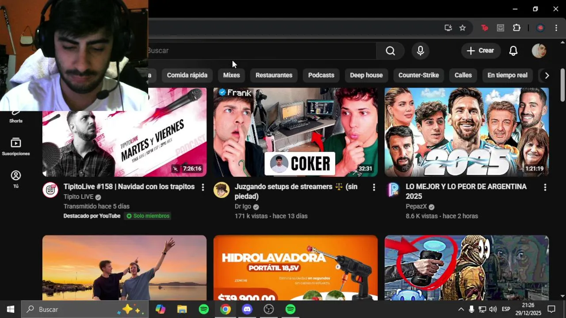Select the Calles filter chip
This screenshot has height=318, width=566.
tap(463, 75)
